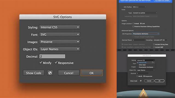The width and height of the screenshot is (175, 98).
Task: Click Decimal field showing 2 in enlarged dialog
Action: coord(52,57)
